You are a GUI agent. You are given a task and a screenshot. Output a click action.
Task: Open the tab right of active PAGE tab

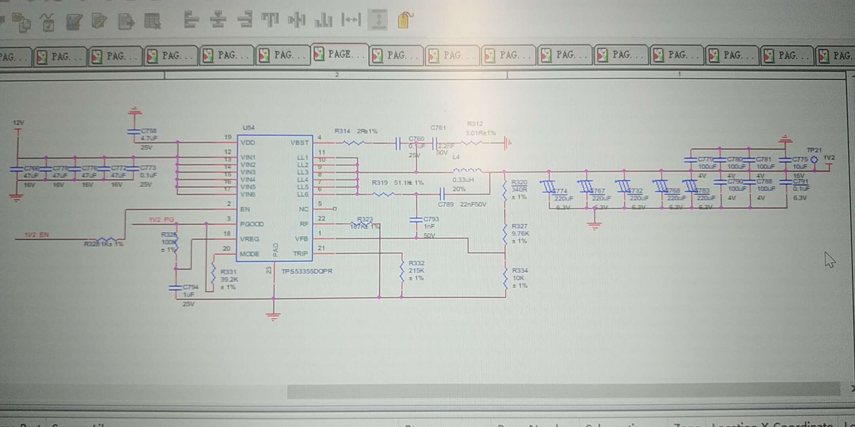[396, 56]
